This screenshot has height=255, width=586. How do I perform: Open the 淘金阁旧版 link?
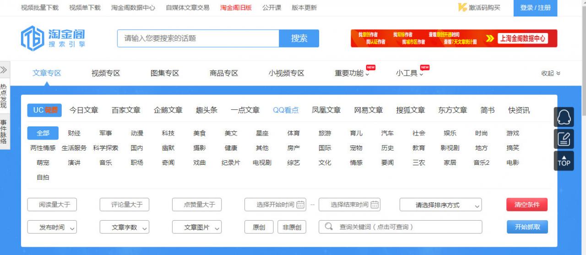236,8
